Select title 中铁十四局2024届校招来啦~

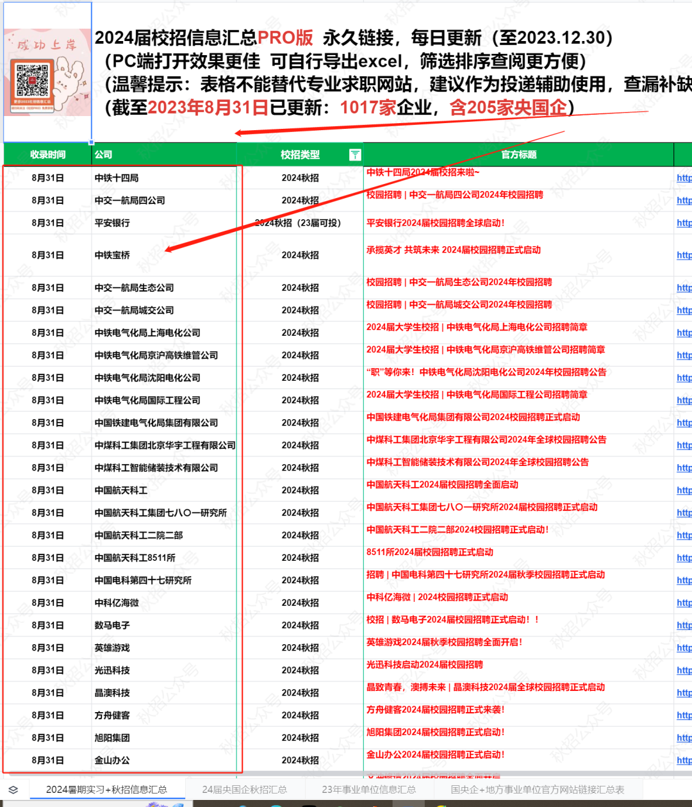point(423,172)
